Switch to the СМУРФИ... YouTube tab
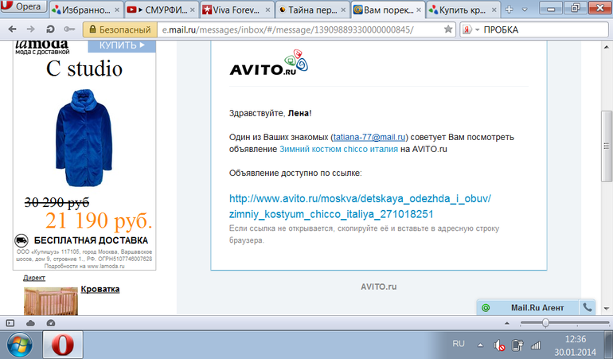Image resolution: width=613 pixels, height=359 pixels. pyautogui.click(x=162, y=10)
